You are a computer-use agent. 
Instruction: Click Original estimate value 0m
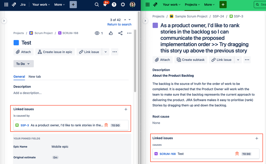[55, 157]
